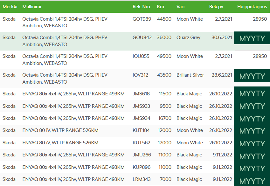Click the Väri column header
The image size is (270, 186).
pyautogui.click(x=180, y=7)
